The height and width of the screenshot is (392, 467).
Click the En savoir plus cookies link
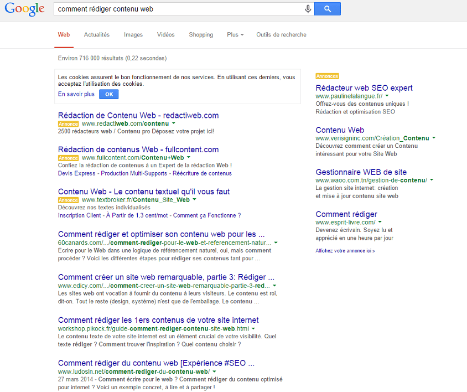(x=76, y=94)
